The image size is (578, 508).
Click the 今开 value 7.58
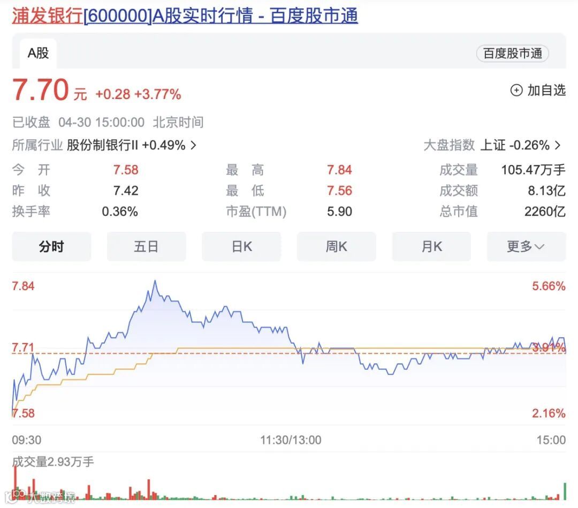click(126, 170)
